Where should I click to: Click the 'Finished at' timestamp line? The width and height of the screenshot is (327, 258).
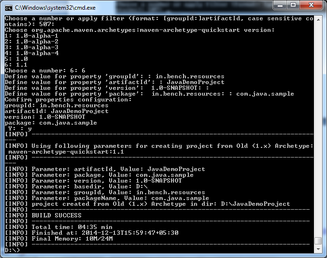click(x=92, y=233)
